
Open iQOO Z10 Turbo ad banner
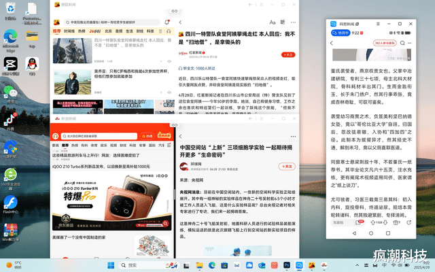click(x=111, y=201)
